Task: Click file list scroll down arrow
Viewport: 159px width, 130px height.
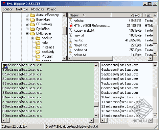Action: [x=155, y=54]
